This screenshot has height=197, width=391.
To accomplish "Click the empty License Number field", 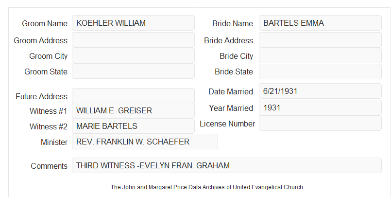I will pyautogui.click(x=320, y=123).
